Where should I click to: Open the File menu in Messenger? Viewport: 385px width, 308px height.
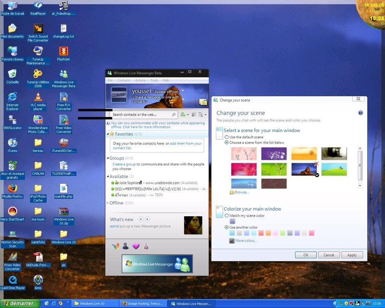click(x=110, y=80)
